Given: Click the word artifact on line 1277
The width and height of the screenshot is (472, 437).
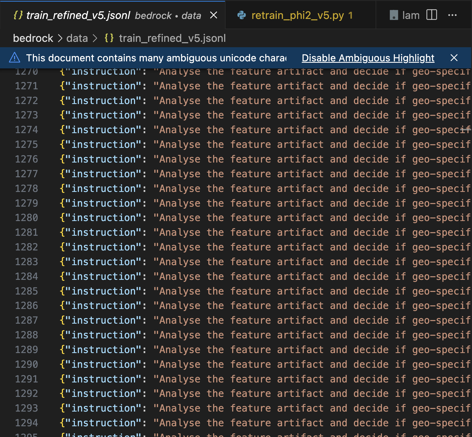Looking at the screenshot, I should click(x=300, y=174).
